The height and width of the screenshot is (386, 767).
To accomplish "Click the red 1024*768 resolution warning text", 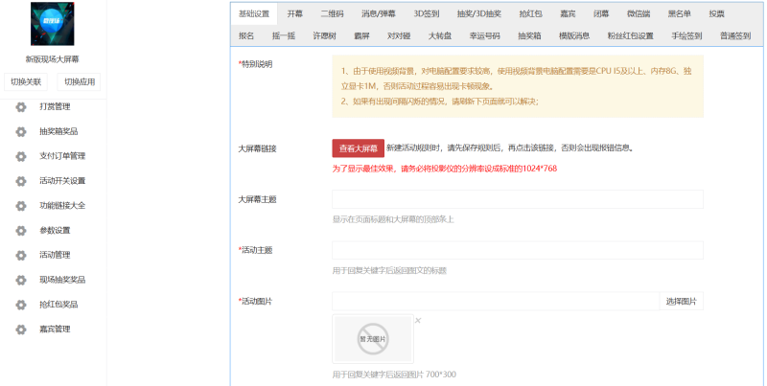I will point(445,169).
